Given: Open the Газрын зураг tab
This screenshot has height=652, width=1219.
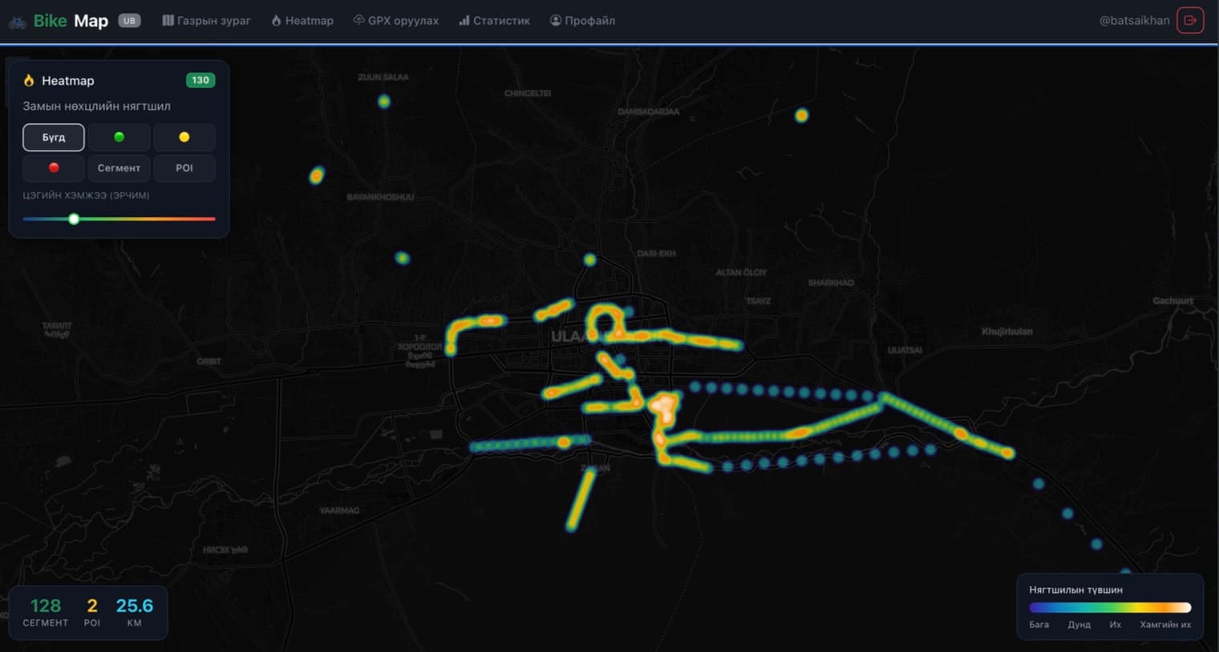Looking at the screenshot, I should [206, 21].
